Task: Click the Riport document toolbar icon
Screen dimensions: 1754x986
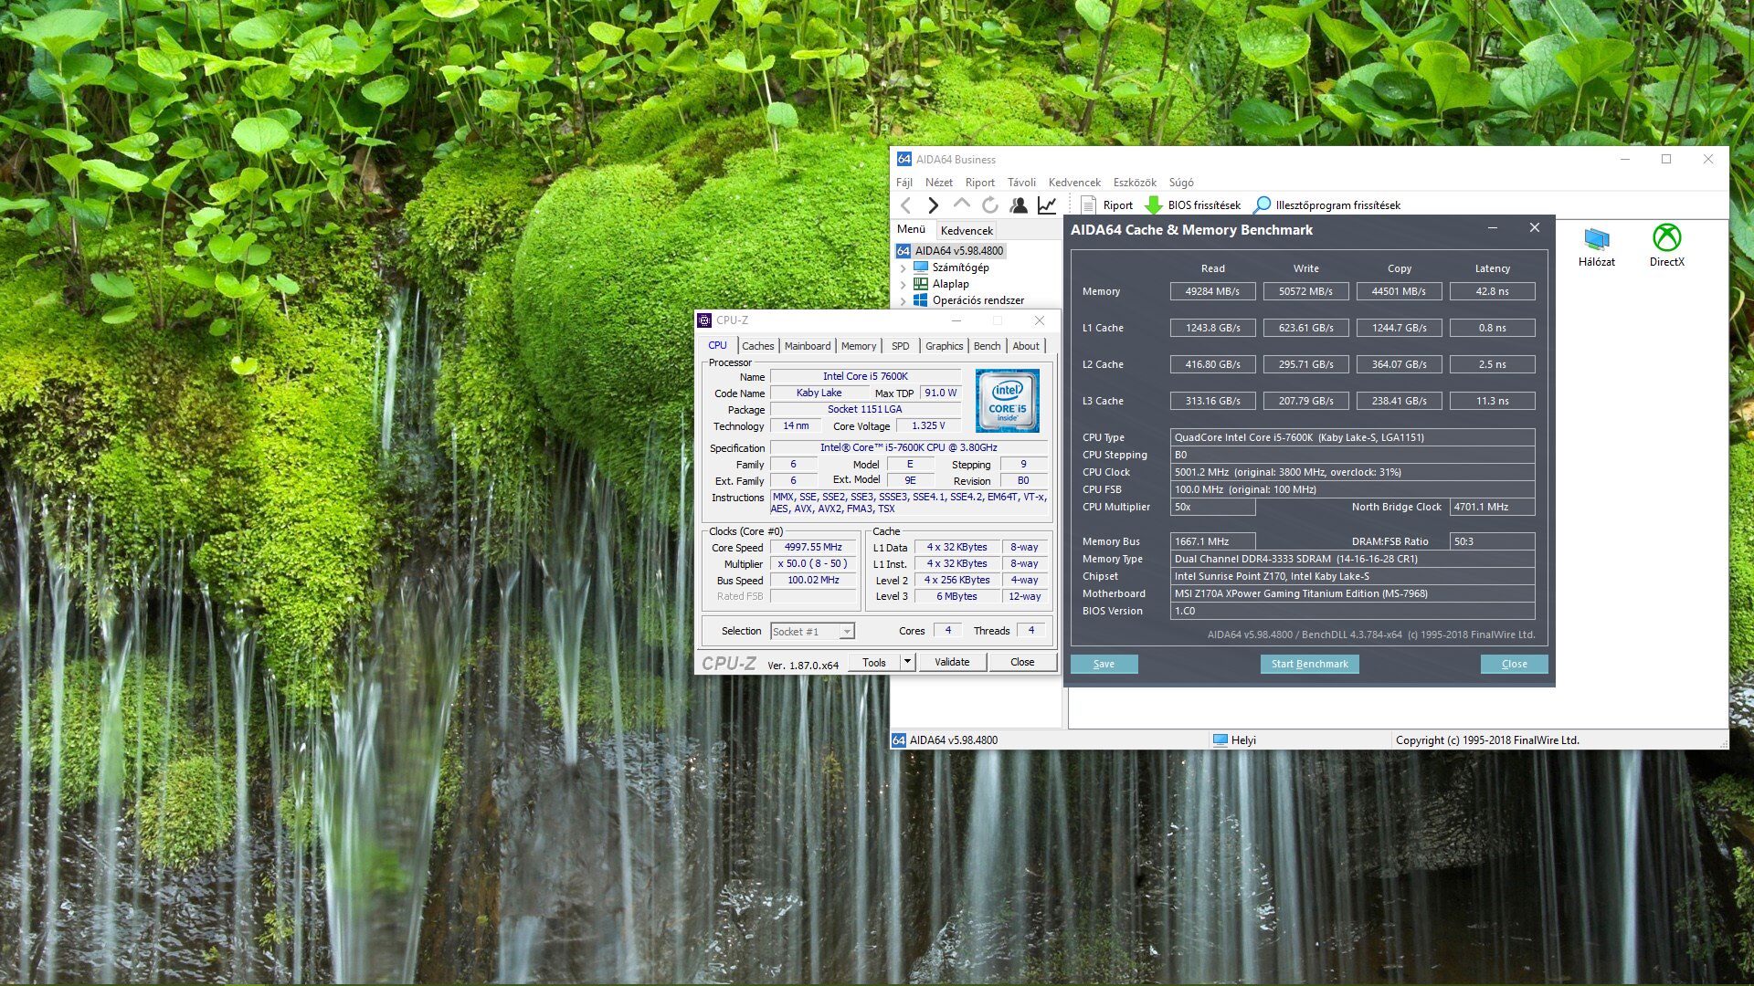Action: coord(1088,205)
